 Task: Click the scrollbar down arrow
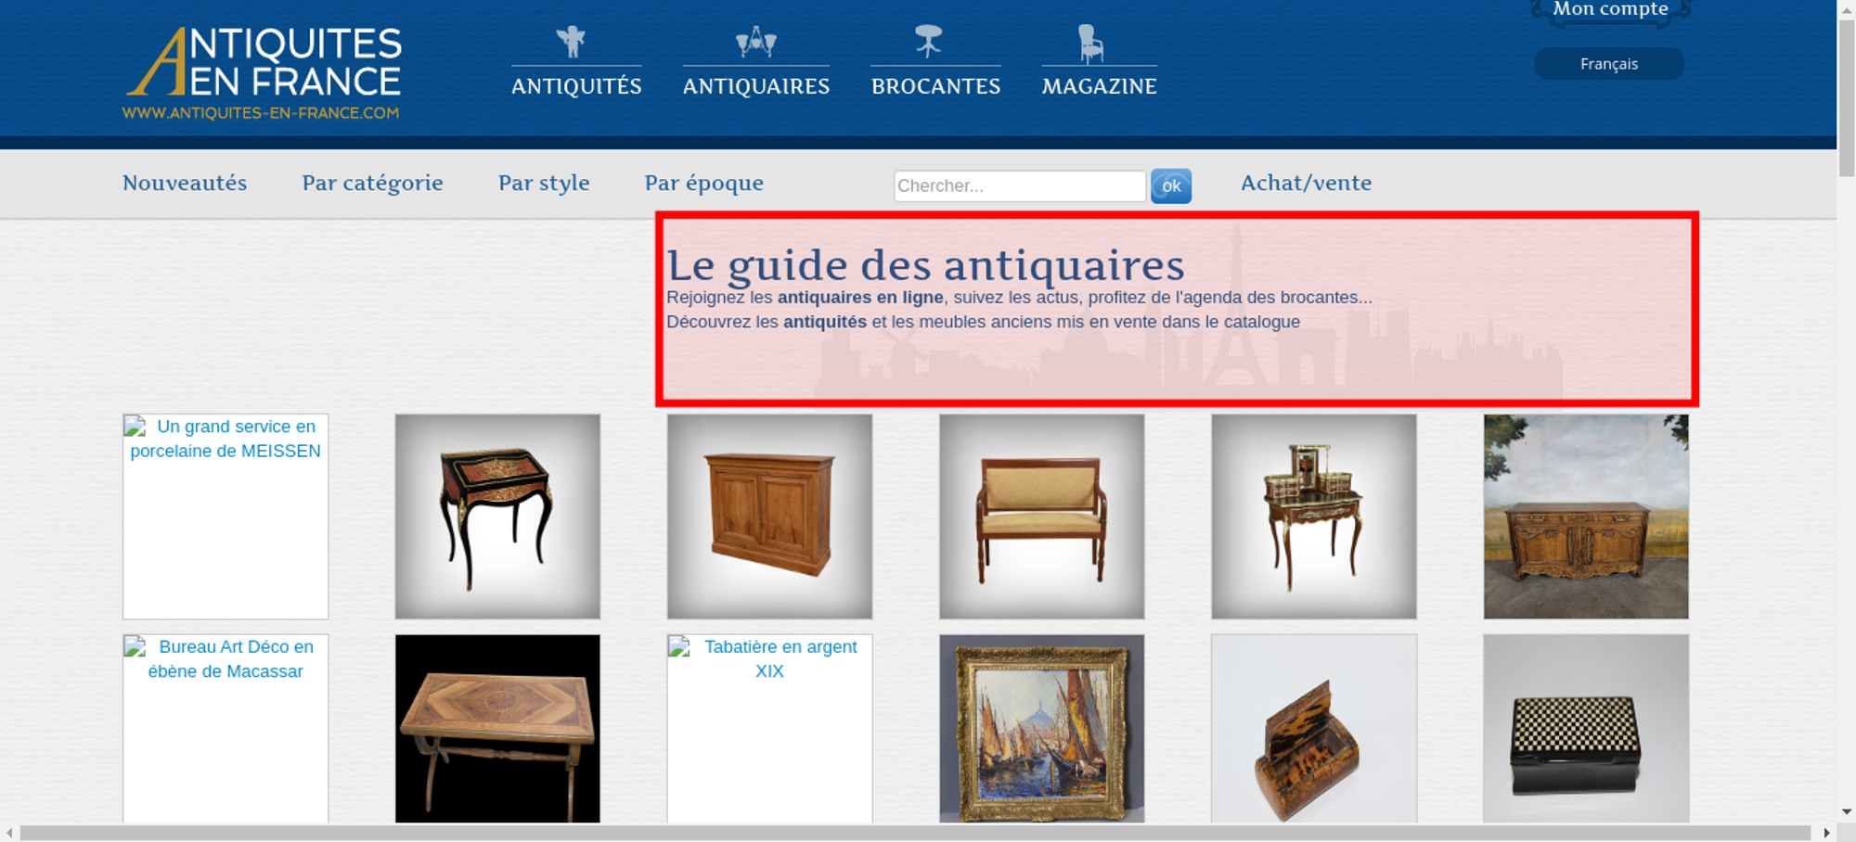click(1846, 811)
